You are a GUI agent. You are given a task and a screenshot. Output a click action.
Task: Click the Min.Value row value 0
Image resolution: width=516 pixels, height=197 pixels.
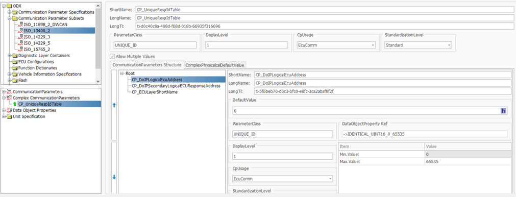pos(468,154)
